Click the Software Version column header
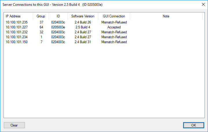This screenshot has height=132, width=208. (83, 16)
